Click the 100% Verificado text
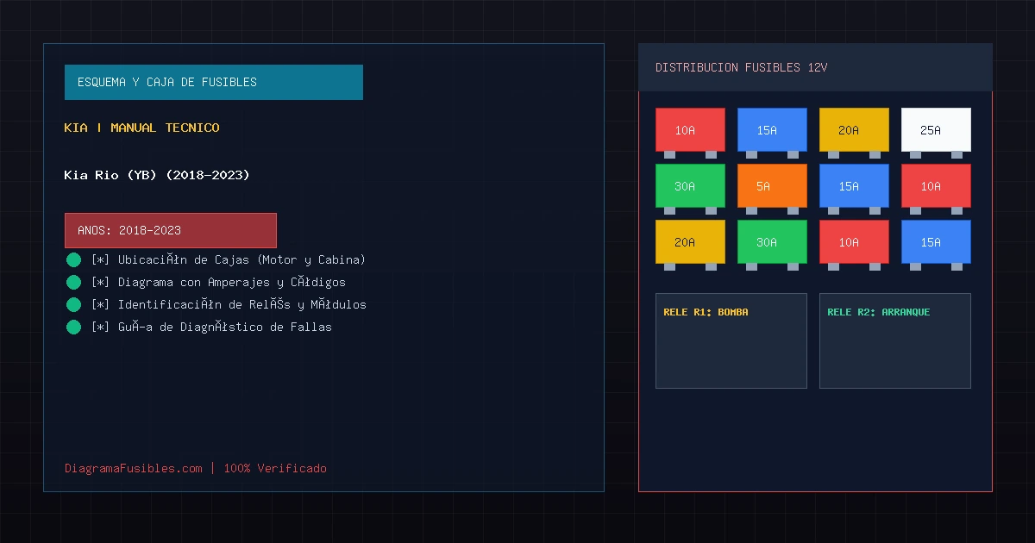This screenshot has width=1035, height=543. point(275,468)
